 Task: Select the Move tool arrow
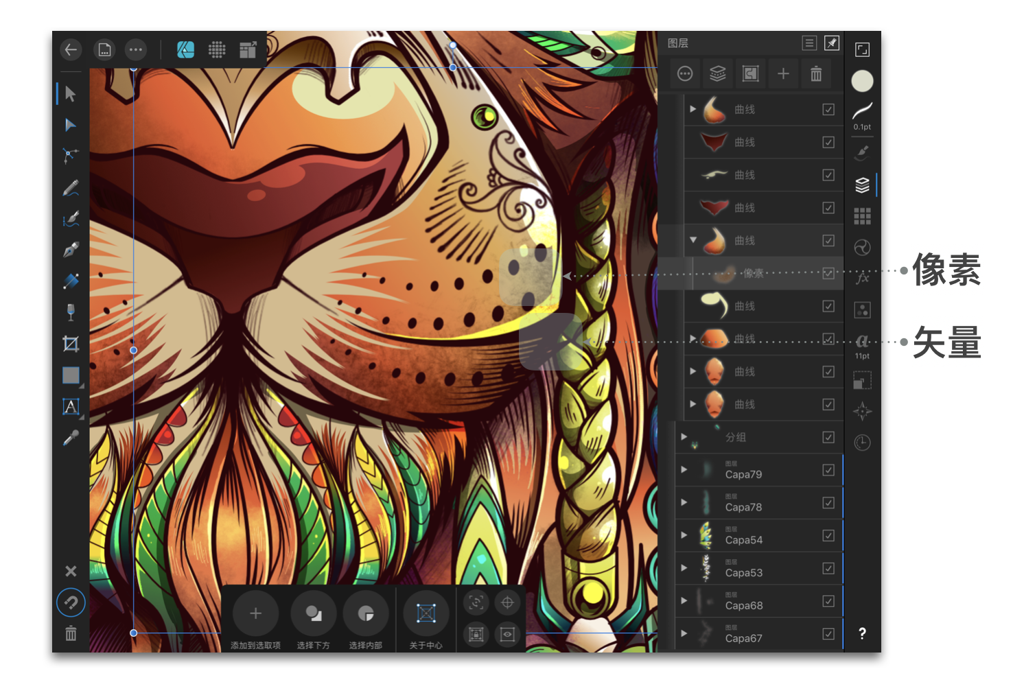coord(71,93)
